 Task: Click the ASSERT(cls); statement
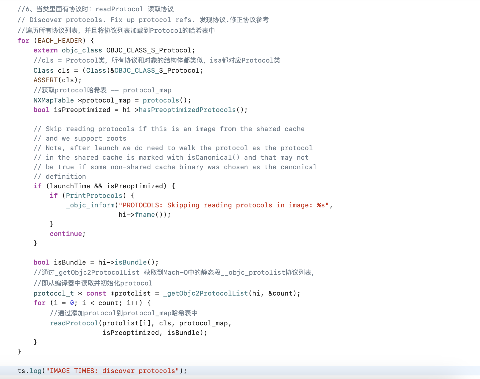[x=57, y=80]
